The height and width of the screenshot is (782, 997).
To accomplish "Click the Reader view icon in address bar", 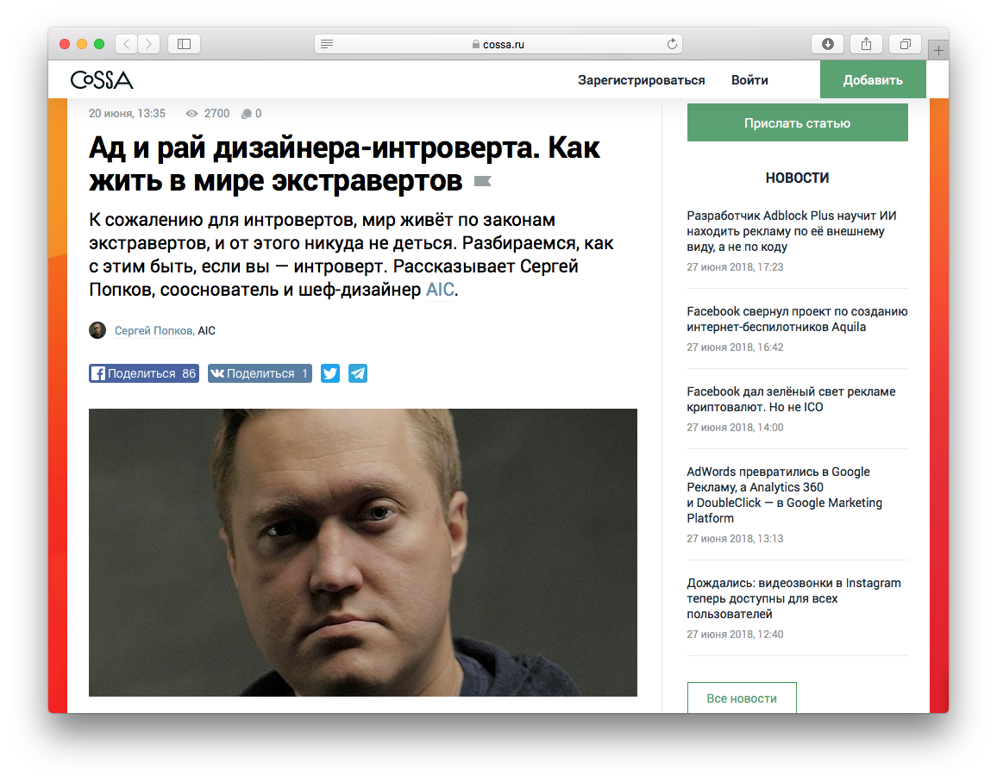I will pos(327,44).
